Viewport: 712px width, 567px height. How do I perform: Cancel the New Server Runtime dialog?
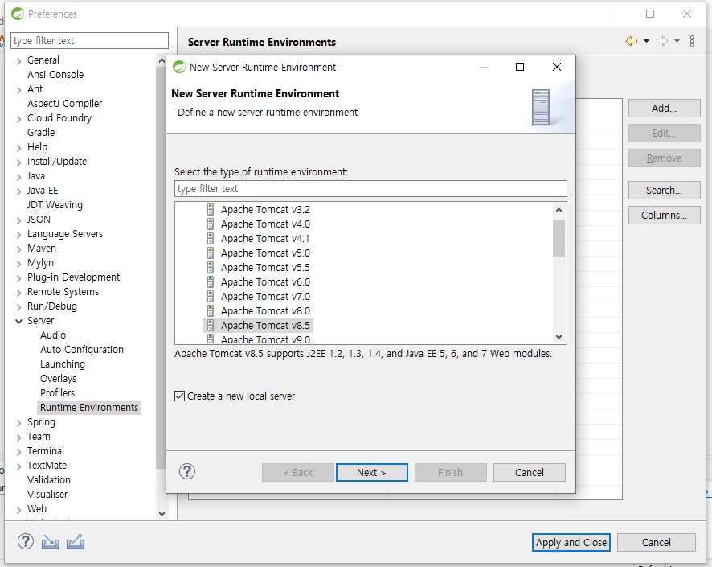(x=529, y=473)
